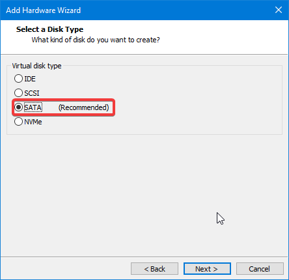Close the wizard with the X button
Viewport: 289px width, 280px height.
tap(279, 10)
